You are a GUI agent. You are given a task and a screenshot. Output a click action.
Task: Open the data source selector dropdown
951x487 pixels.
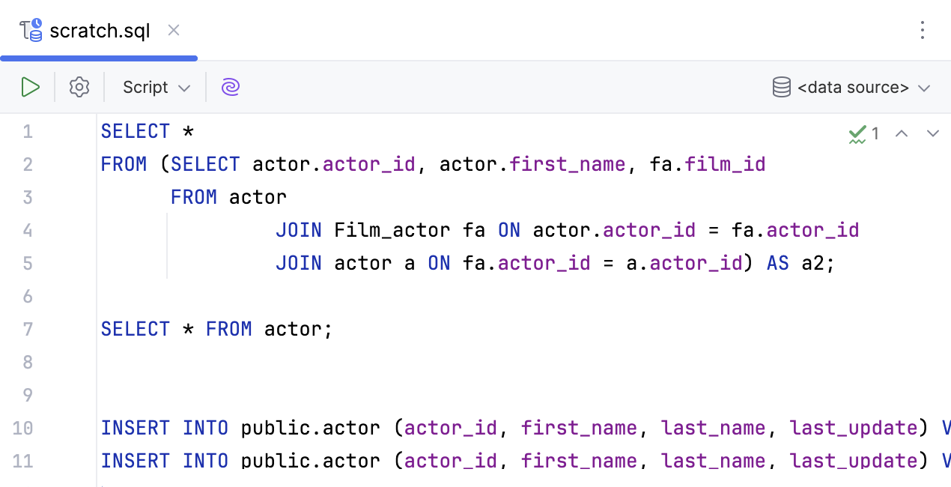pos(854,87)
